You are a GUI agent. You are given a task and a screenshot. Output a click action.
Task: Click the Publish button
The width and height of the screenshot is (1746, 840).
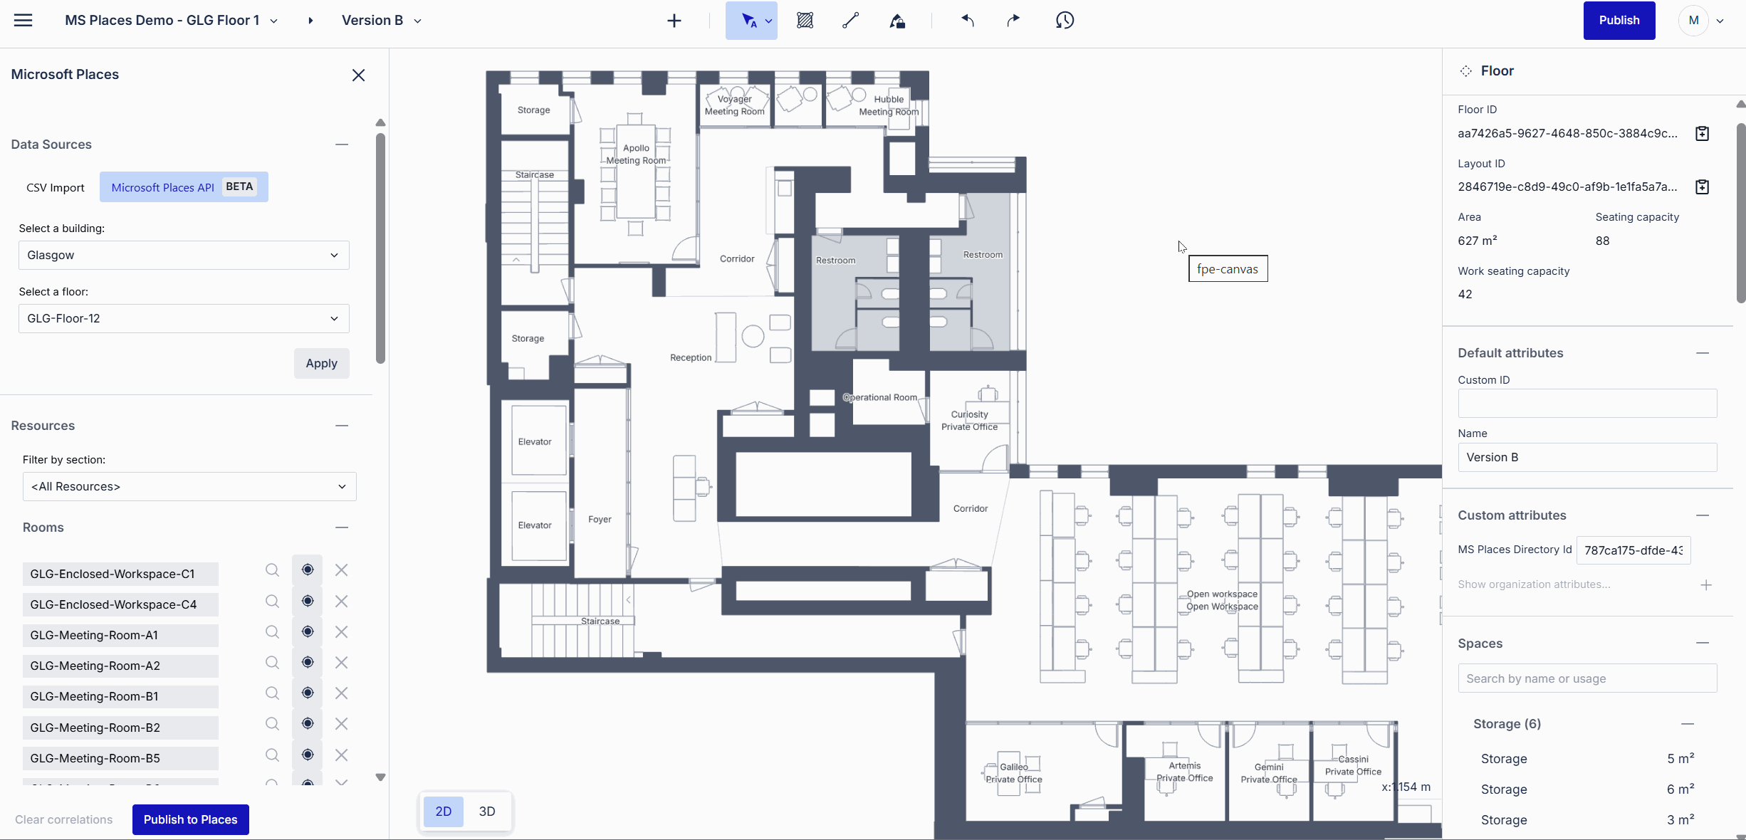[1619, 20]
